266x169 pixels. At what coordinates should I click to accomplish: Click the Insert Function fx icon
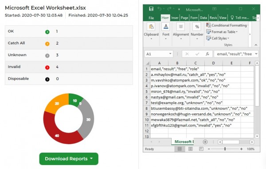(x=207, y=54)
